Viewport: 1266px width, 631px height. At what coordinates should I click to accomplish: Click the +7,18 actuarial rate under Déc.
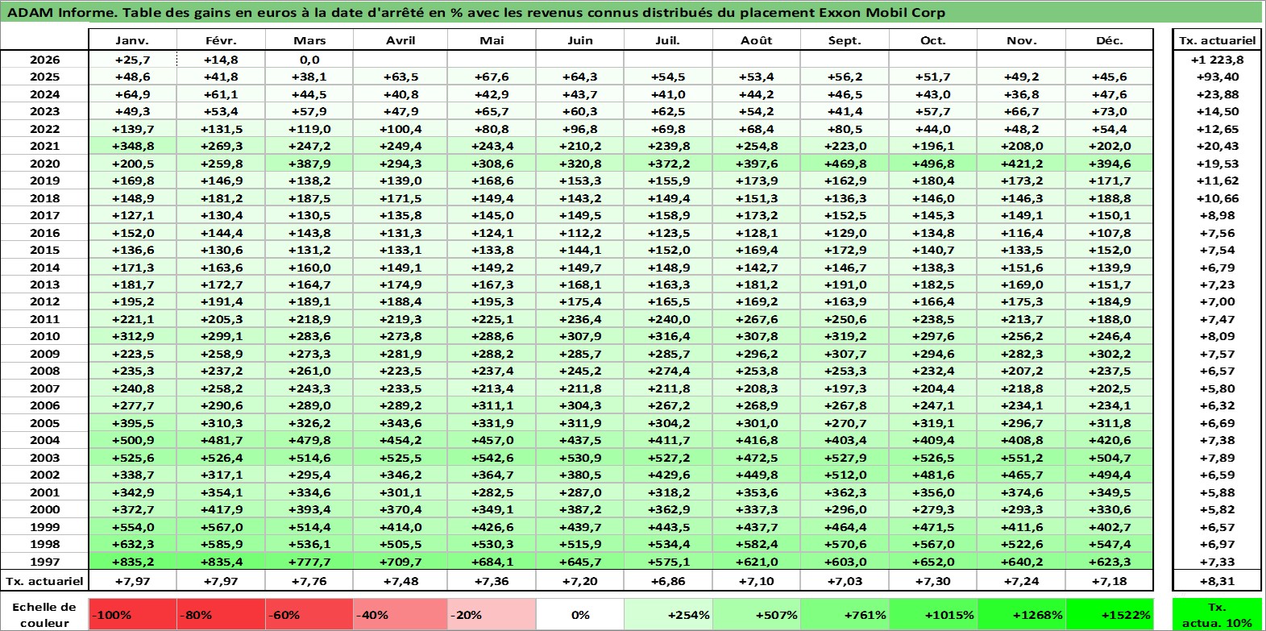[1110, 581]
